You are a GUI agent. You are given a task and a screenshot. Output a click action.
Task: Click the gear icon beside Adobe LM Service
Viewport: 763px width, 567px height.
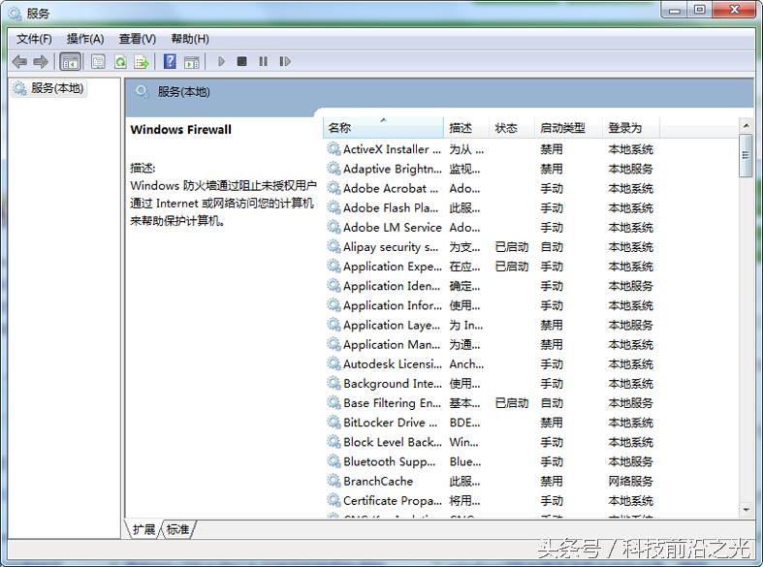point(334,227)
